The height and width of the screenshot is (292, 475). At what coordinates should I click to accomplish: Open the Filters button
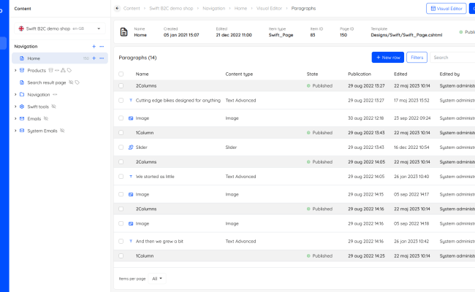tap(417, 57)
